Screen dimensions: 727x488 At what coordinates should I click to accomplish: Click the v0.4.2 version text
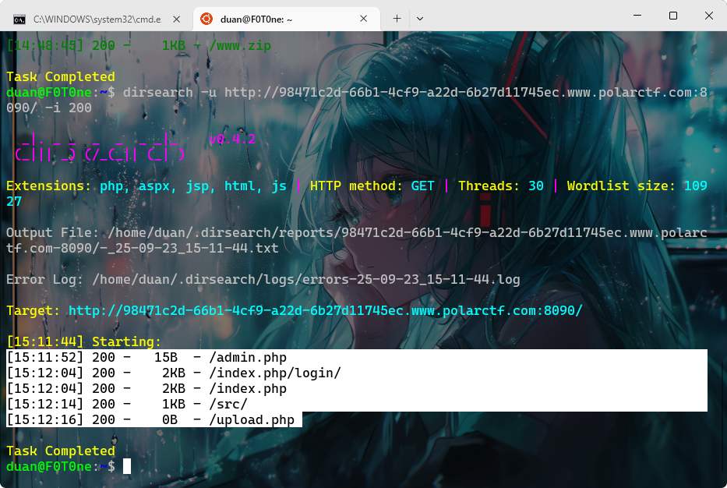pyautogui.click(x=232, y=140)
